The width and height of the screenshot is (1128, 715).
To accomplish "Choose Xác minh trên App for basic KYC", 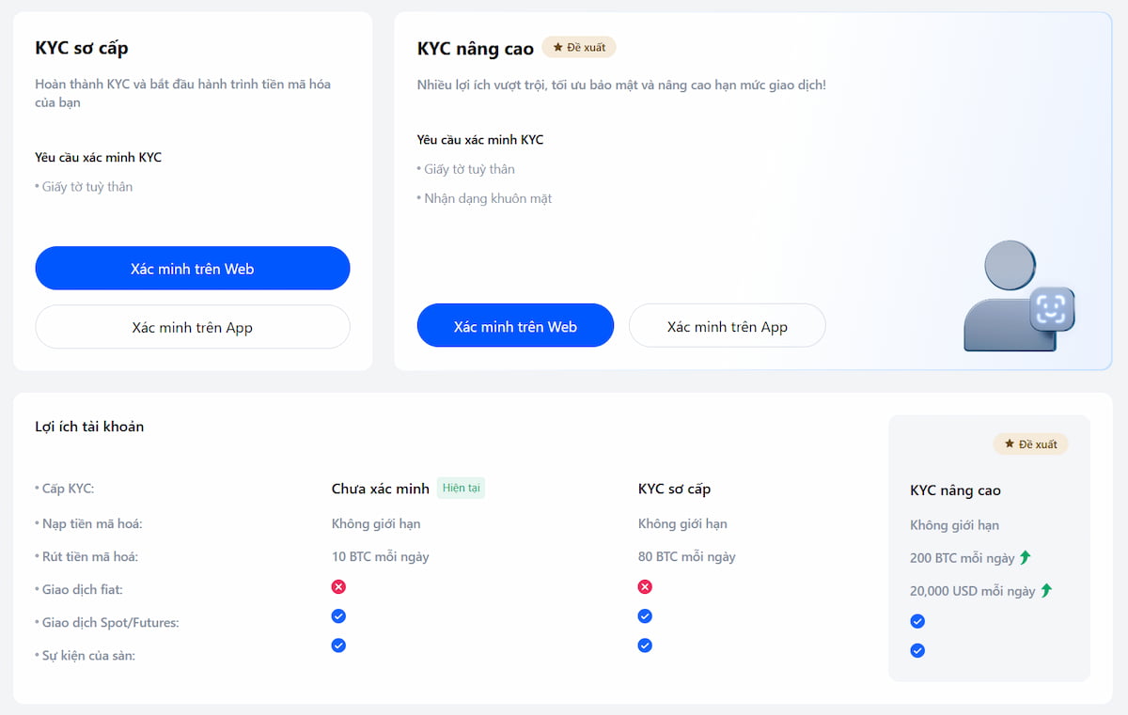I will click(193, 327).
